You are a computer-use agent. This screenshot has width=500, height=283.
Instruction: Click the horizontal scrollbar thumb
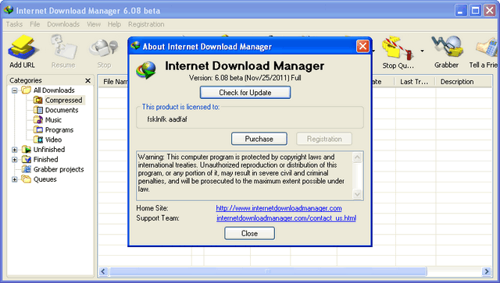[268, 271]
